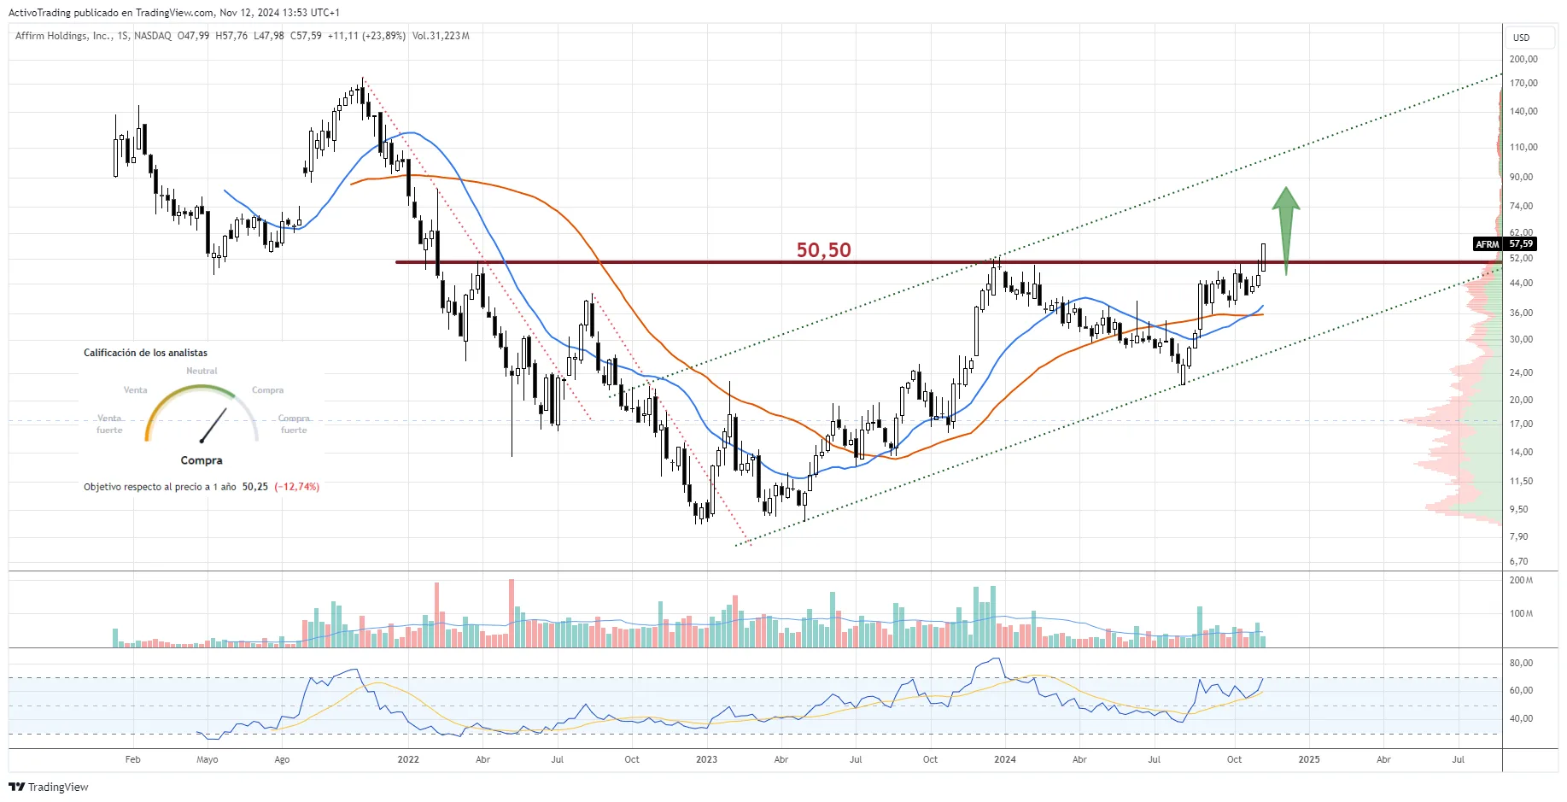Click the Vol. 31,223M indicator label
The image size is (1567, 802).
[x=441, y=36]
